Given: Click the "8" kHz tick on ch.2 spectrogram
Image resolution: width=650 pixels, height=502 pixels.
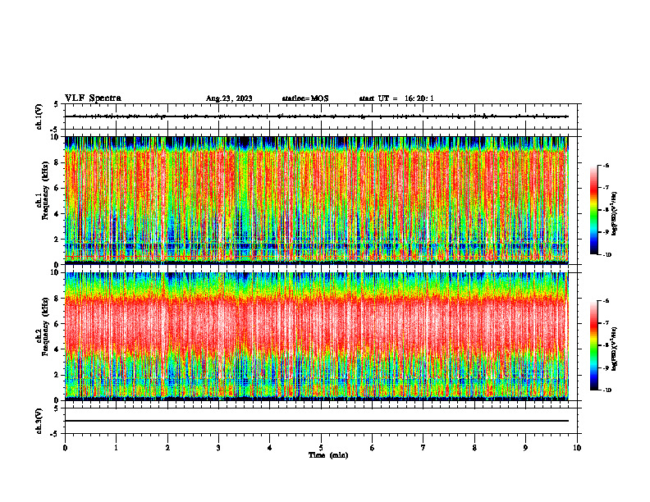Looking at the screenshot, I should [x=58, y=299].
